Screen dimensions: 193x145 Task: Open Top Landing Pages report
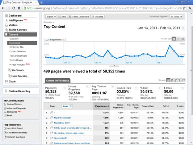tap(18, 56)
